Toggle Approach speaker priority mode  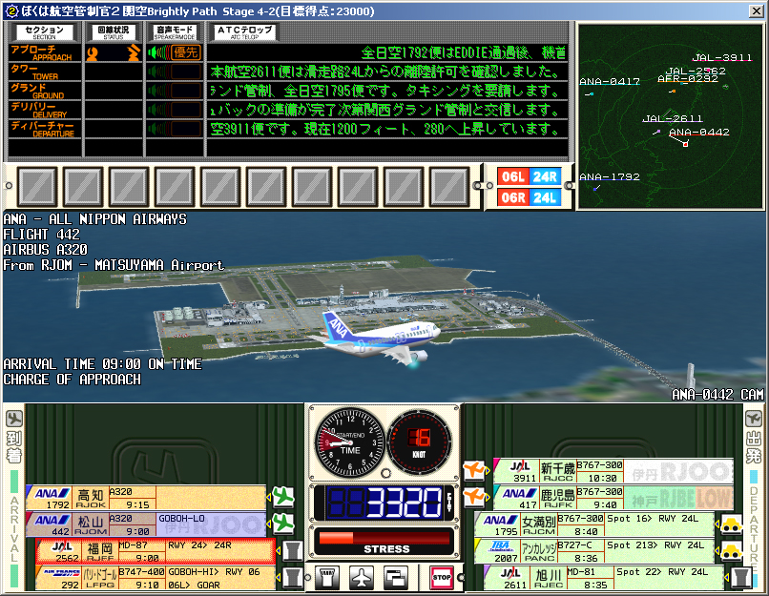pyautogui.click(x=175, y=52)
